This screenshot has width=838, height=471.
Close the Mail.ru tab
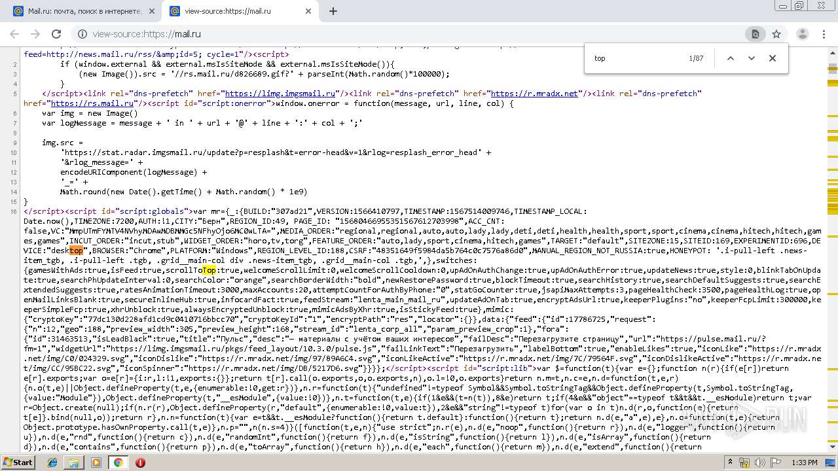pos(152,11)
